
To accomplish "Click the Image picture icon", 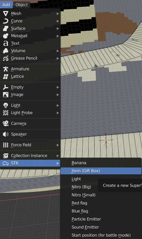I will pos(6,95).
